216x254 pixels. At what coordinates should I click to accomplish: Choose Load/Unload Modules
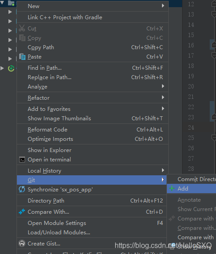[91, 233]
